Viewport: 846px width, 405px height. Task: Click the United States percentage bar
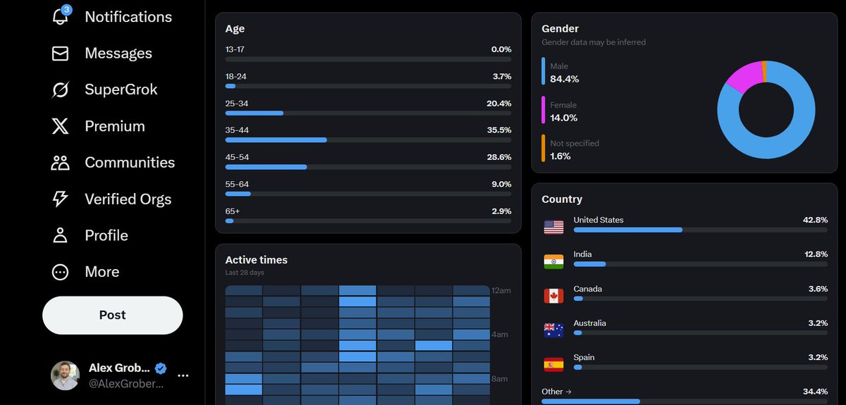[x=701, y=230]
